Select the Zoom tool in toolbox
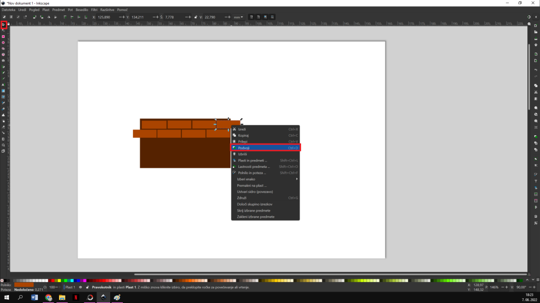The image size is (540, 303). pos(4,145)
